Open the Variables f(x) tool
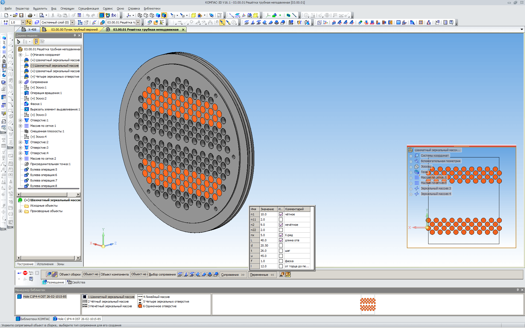Viewport: 525px width, 328px height. tap(114, 15)
